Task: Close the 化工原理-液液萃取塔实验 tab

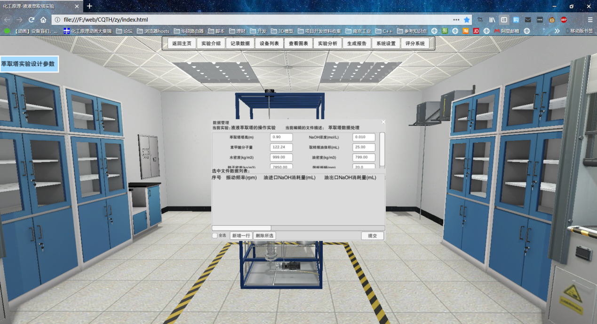Action: (x=76, y=6)
